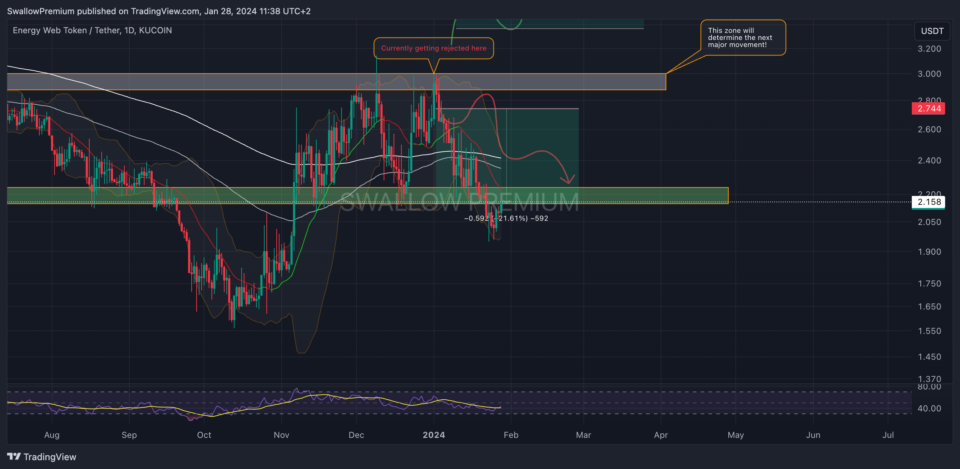This screenshot has height=469, width=960.
Task: Click the Feb label on time axis
Action: click(x=511, y=435)
